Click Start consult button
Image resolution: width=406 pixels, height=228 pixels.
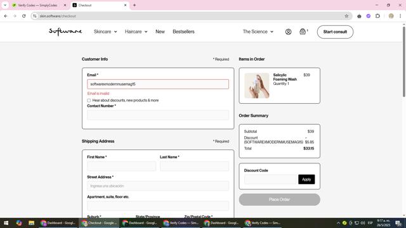pos(335,32)
